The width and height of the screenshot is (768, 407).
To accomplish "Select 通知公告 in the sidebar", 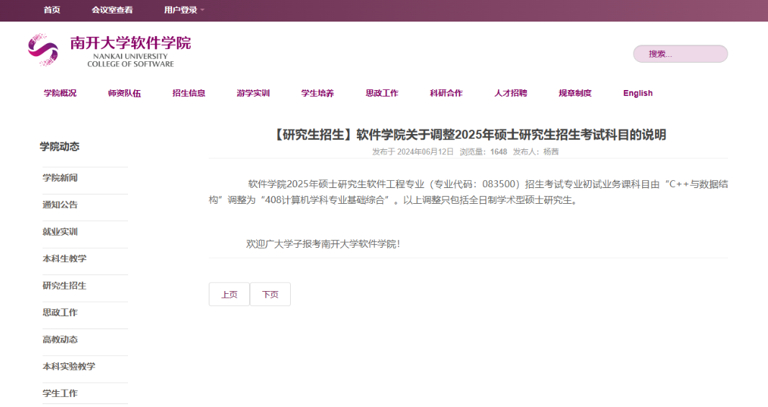I will click(x=60, y=205).
